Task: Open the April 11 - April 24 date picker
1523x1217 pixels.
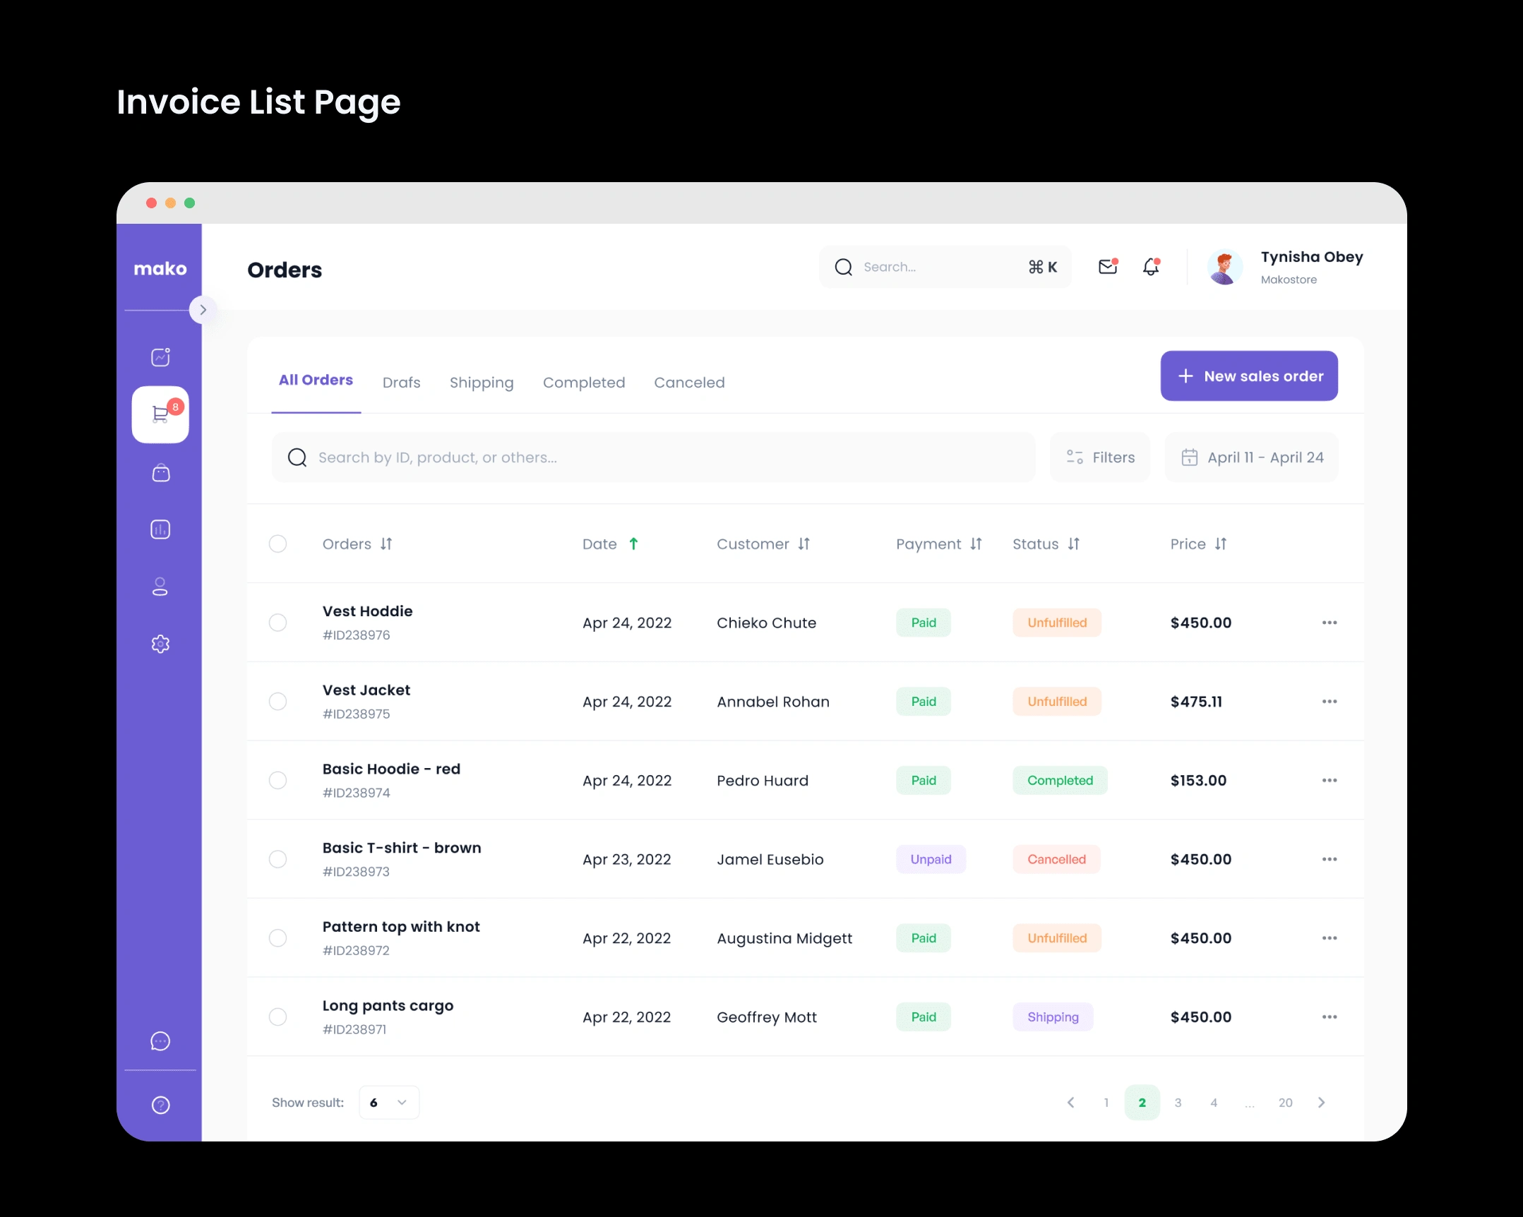Action: pos(1252,457)
